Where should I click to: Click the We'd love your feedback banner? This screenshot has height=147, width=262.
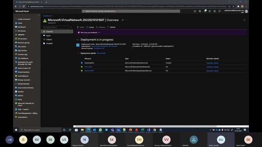pos(161,33)
